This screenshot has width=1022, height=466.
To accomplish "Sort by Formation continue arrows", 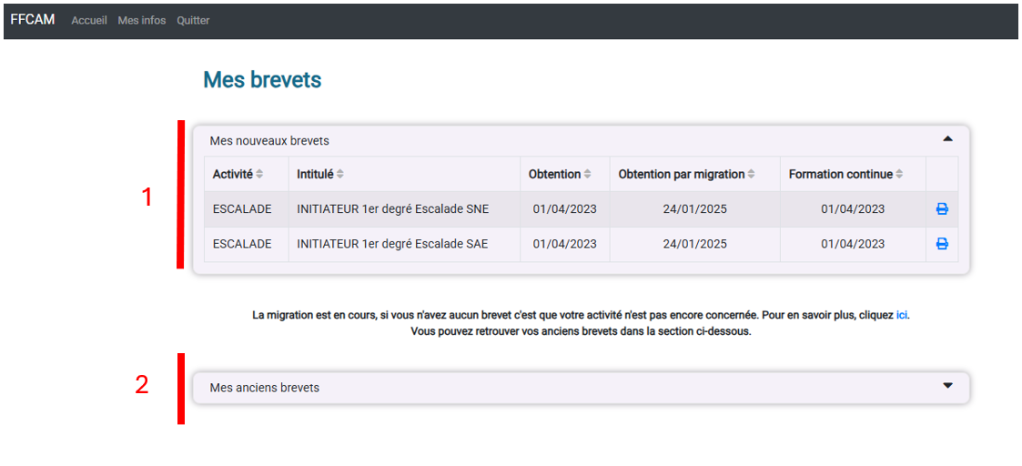I will pyautogui.click(x=899, y=174).
